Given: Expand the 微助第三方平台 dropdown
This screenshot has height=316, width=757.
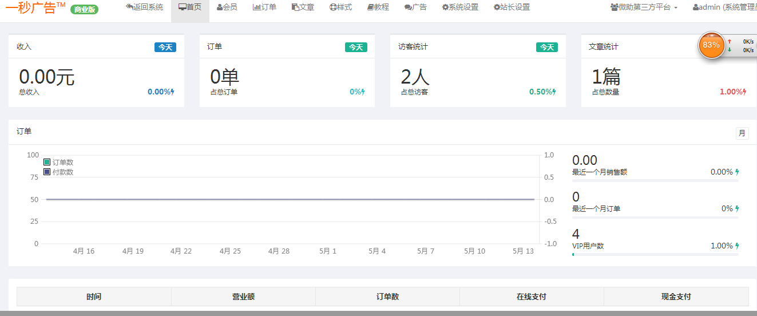Looking at the screenshot, I should click(x=644, y=7).
